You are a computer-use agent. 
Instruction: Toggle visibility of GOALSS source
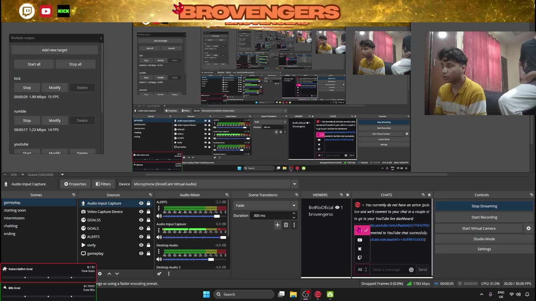(141, 220)
